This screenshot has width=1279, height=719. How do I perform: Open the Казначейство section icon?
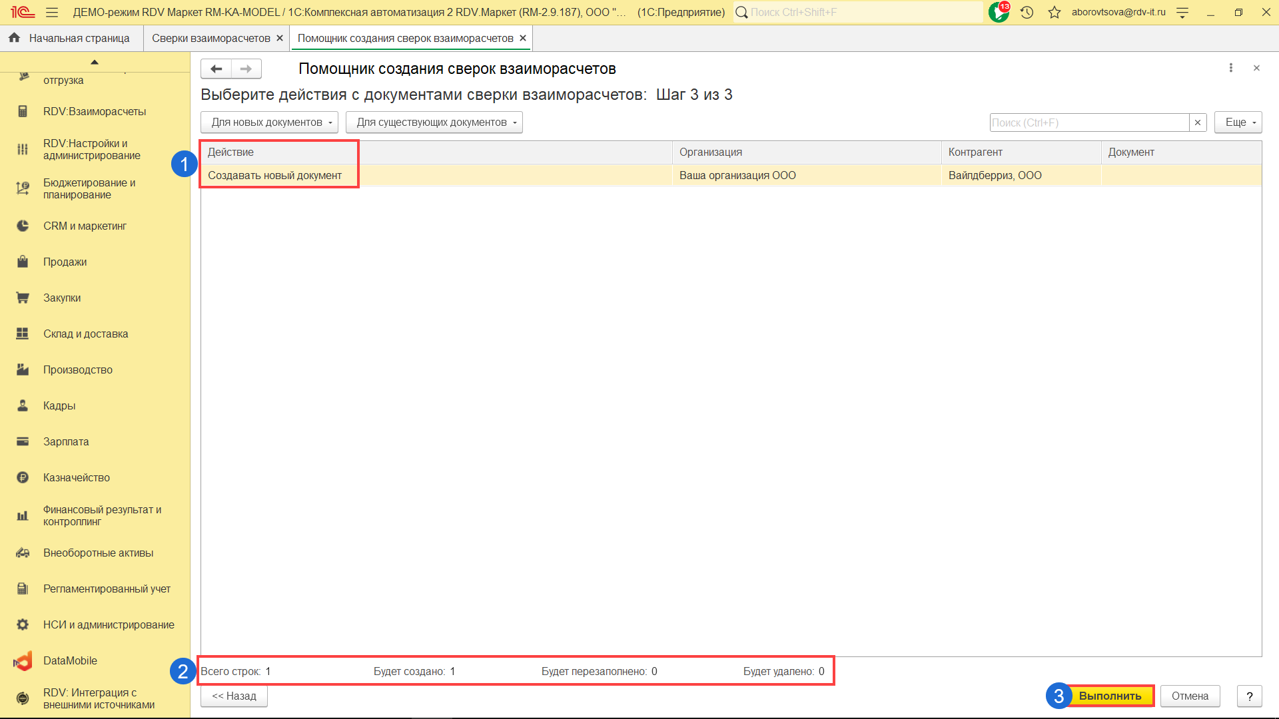23,477
